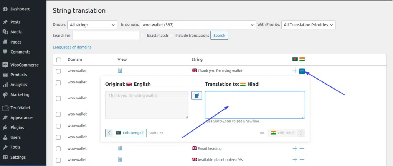Click the "Search for" text field
The image size is (393, 166).
tap(106, 36)
